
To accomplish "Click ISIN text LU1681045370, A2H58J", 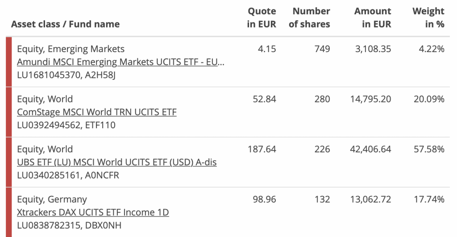I will [x=66, y=75].
